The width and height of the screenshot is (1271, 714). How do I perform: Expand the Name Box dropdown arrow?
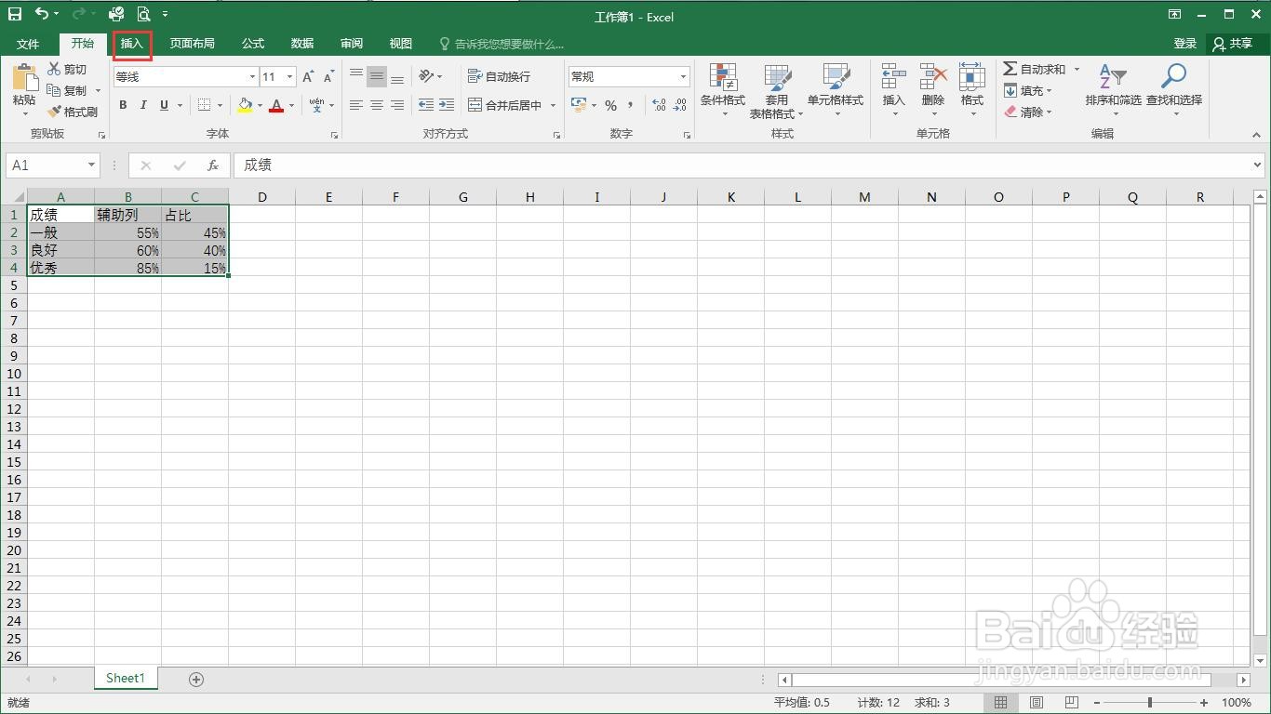point(91,165)
